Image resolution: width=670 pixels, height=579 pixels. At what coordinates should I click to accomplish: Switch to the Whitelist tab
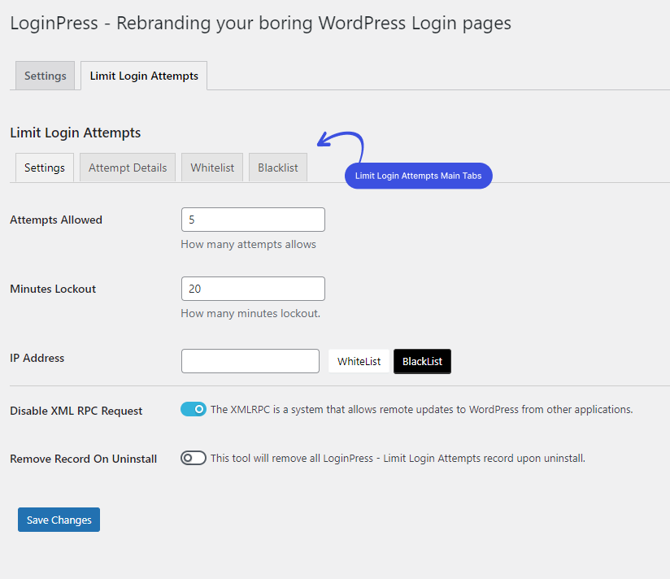tap(212, 168)
